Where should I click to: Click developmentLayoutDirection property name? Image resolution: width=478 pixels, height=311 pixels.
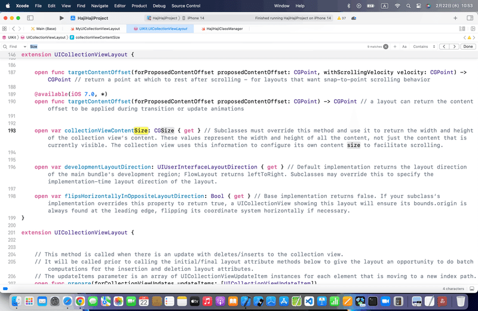pos(108,167)
